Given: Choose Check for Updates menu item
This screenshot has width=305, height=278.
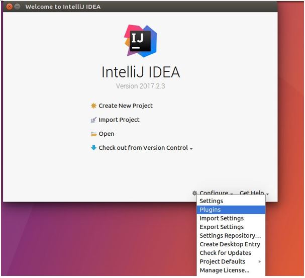Looking at the screenshot, I should point(231,253).
